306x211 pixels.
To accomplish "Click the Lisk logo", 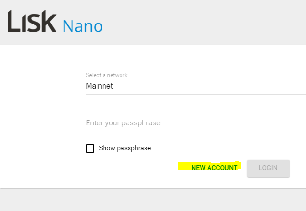I will coord(32,21).
